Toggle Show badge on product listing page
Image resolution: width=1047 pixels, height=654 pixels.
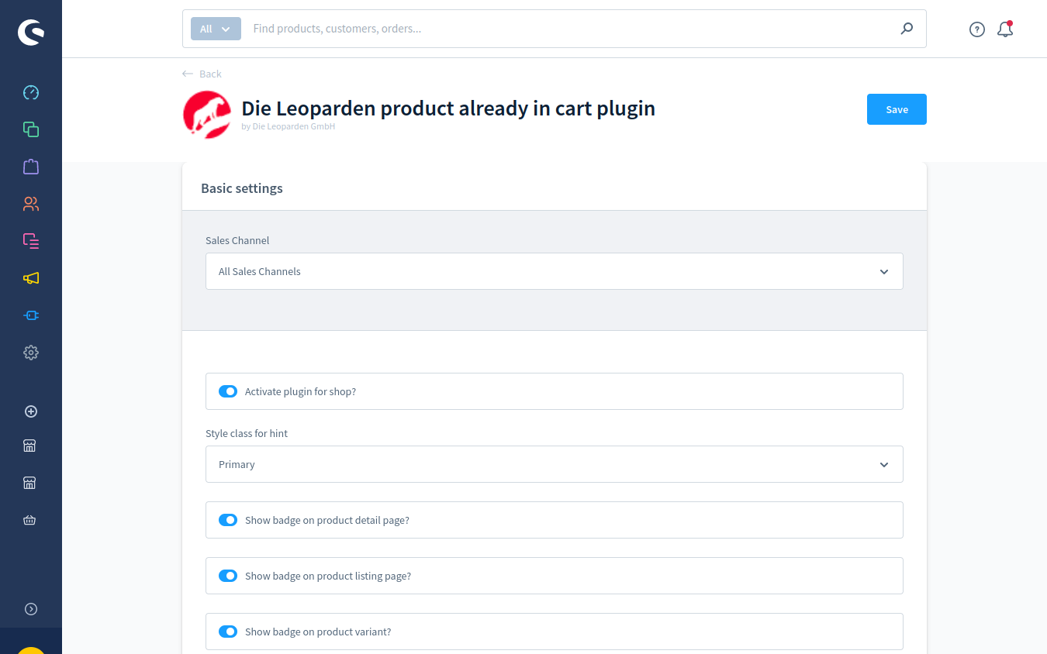coord(228,576)
